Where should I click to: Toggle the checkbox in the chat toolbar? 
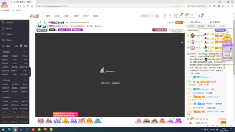coord(219,119)
